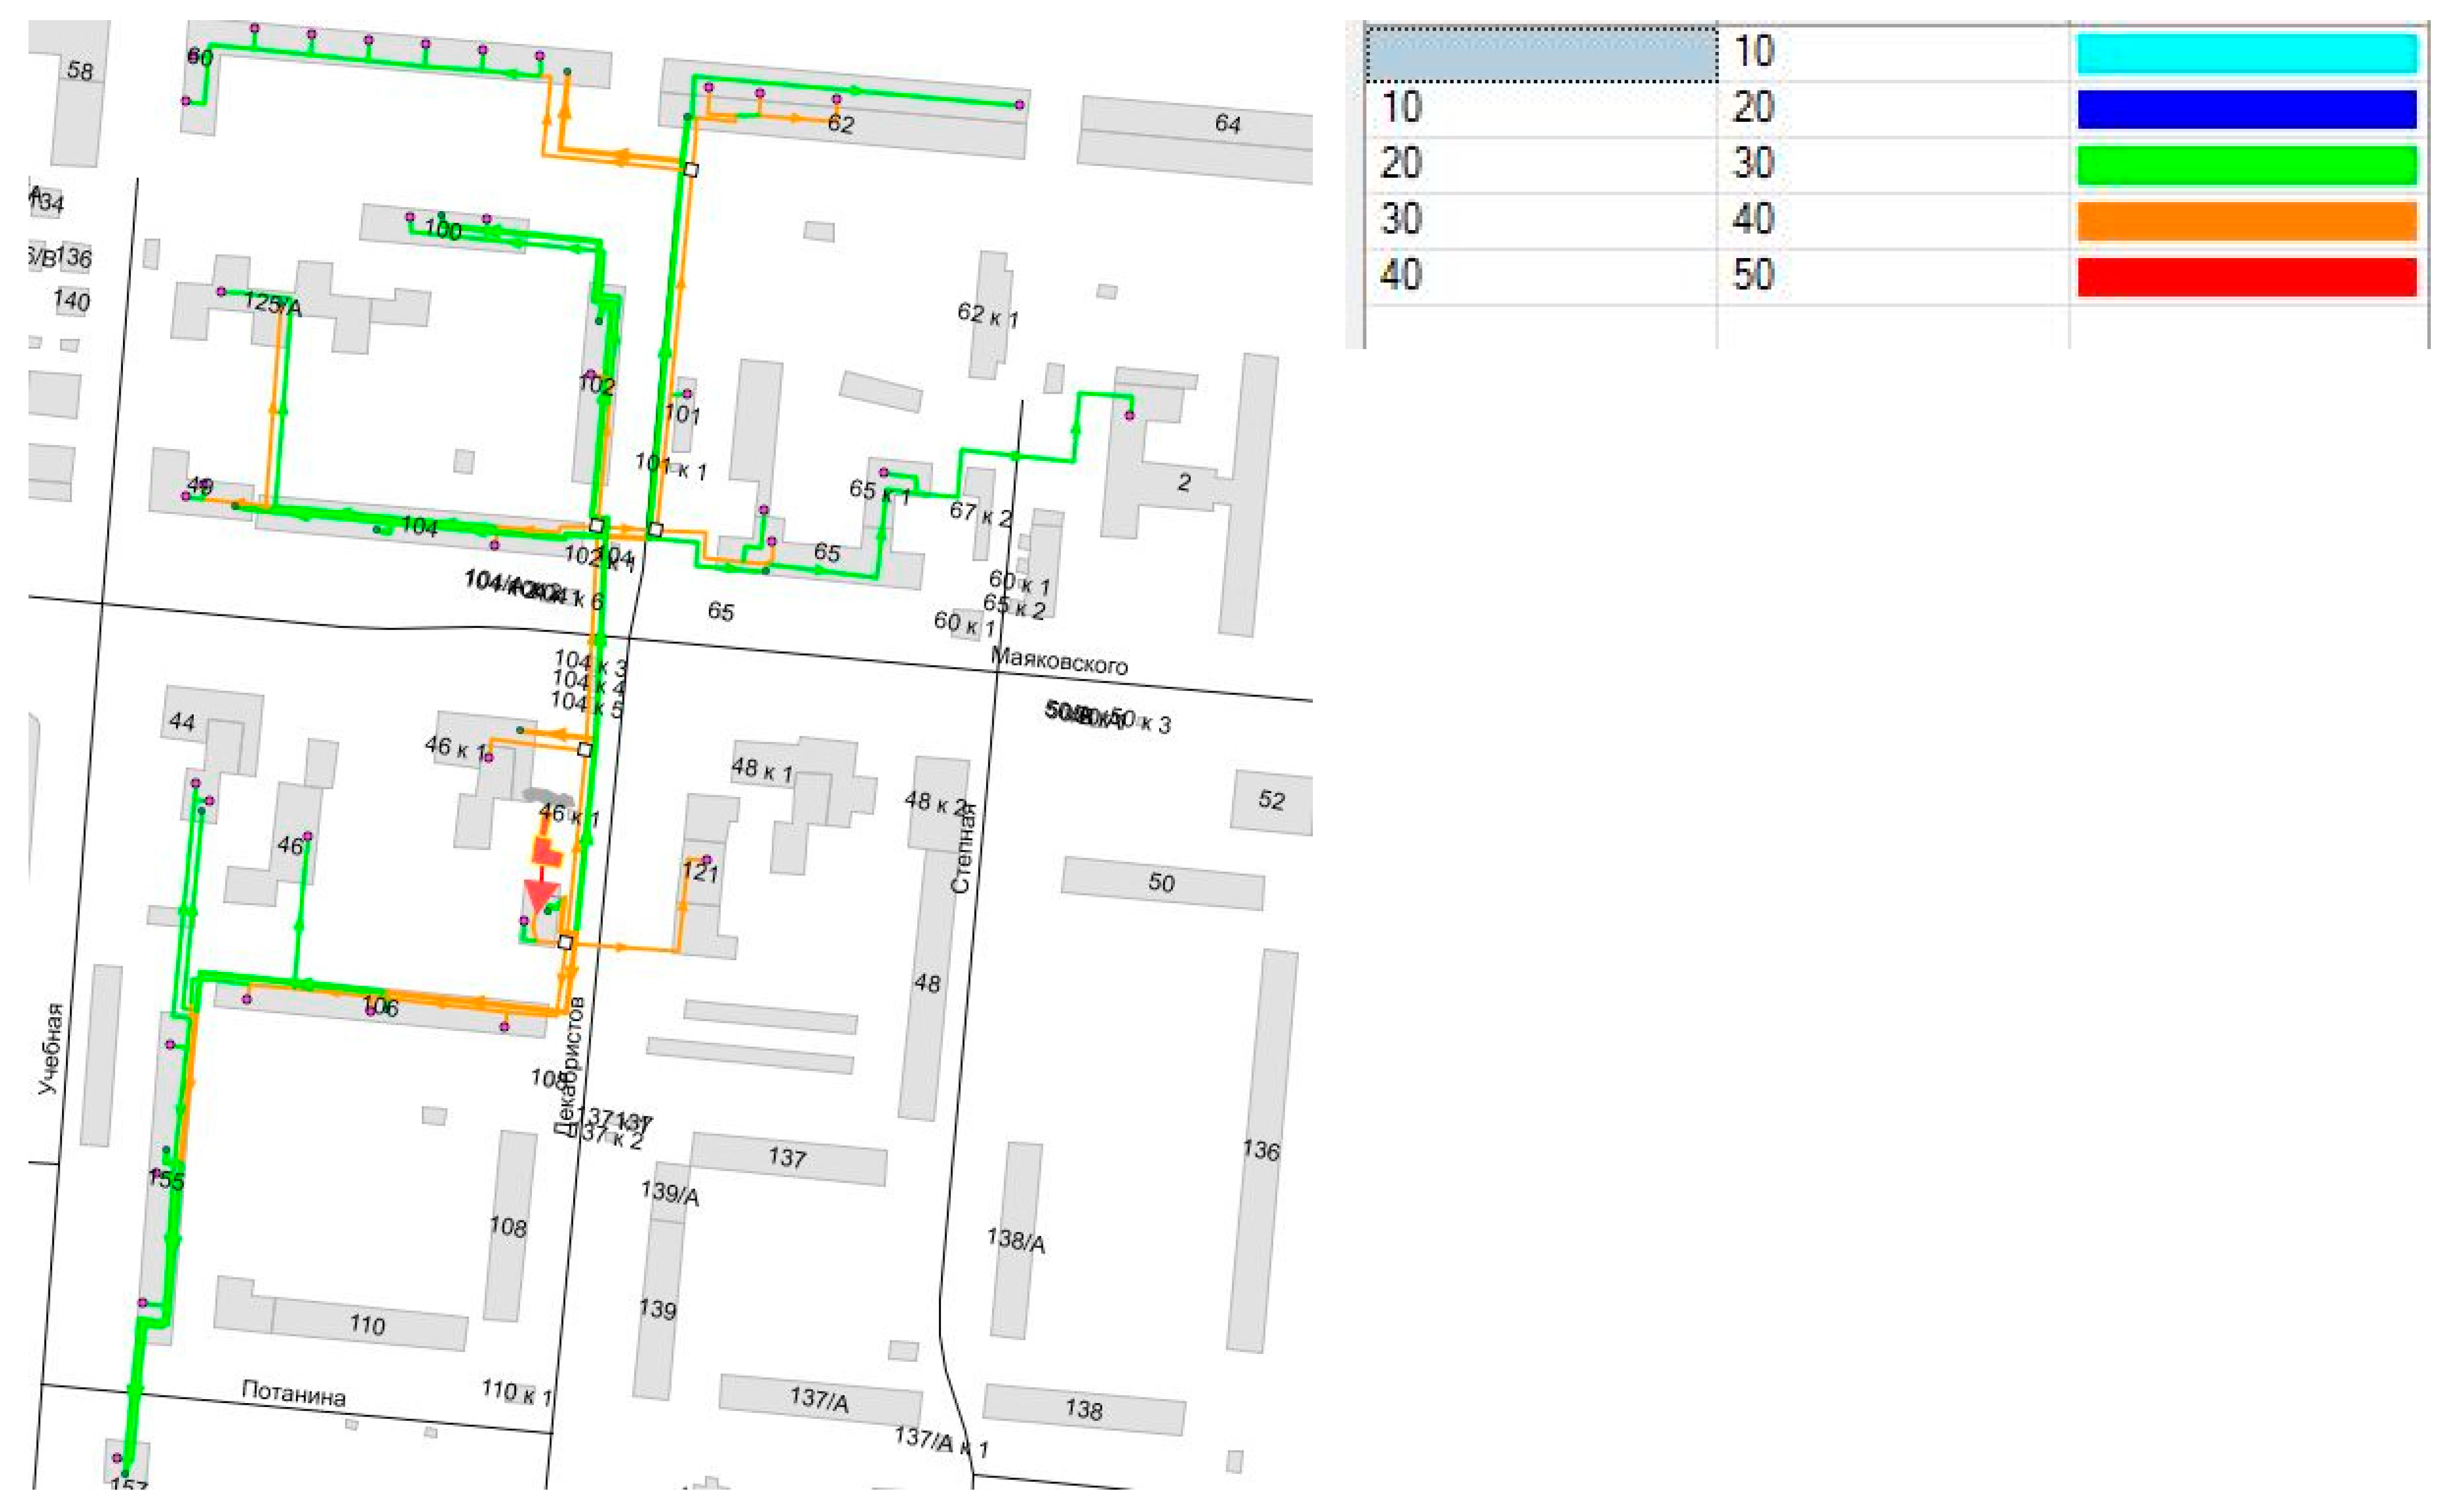The image size is (2452, 1512).
Task: Click the red building symbol above the triangle
Action: click(545, 852)
